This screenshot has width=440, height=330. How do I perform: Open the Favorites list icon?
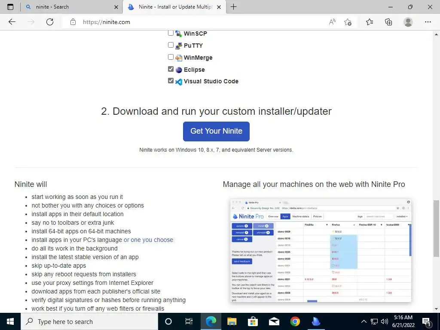coord(370,22)
